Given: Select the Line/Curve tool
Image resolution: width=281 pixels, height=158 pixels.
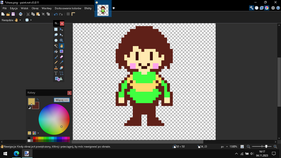Looking at the screenshot, I should point(62,73).
